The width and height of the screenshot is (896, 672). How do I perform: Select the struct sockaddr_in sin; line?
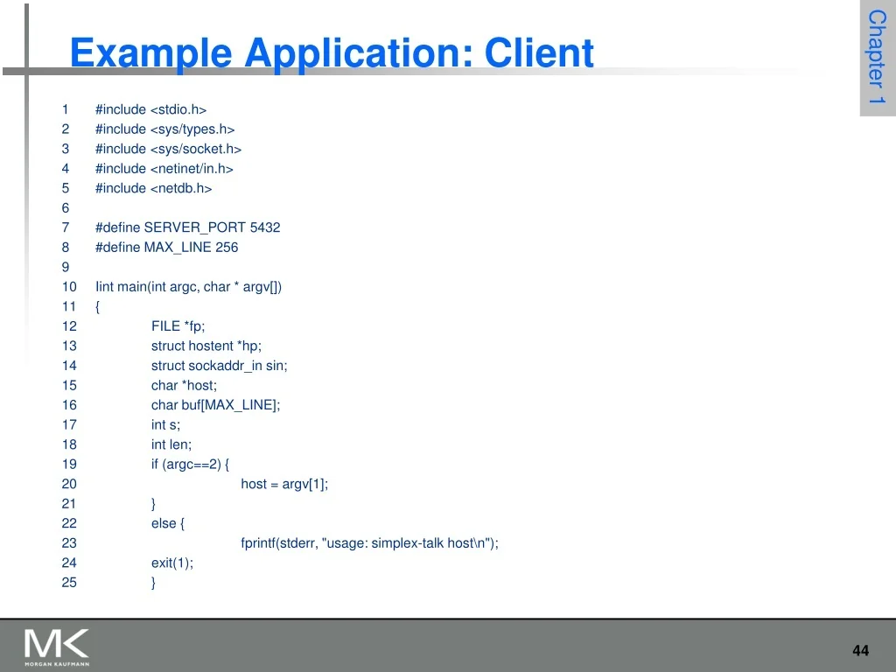[219, 366]
